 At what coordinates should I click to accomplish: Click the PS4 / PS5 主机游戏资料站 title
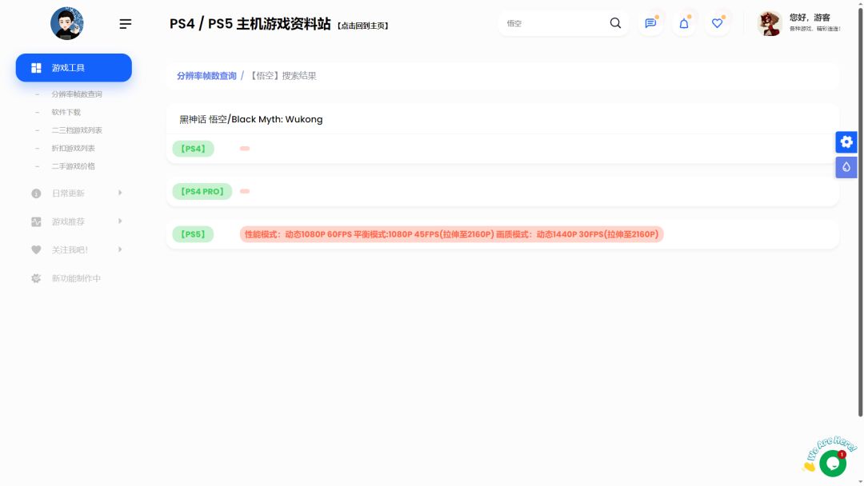click(x=250, y=24)
